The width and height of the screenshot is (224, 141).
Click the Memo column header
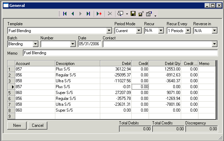[x=207, y=64]
